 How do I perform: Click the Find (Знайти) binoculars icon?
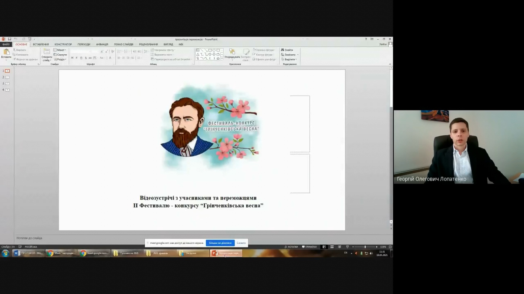tap(283, 50)
